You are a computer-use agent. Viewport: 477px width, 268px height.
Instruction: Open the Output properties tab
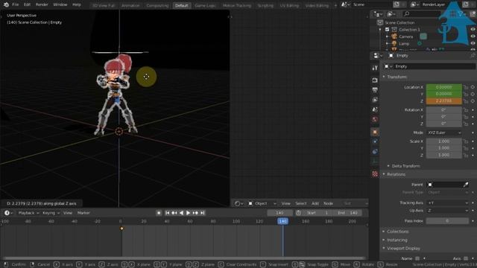[375, 90]
